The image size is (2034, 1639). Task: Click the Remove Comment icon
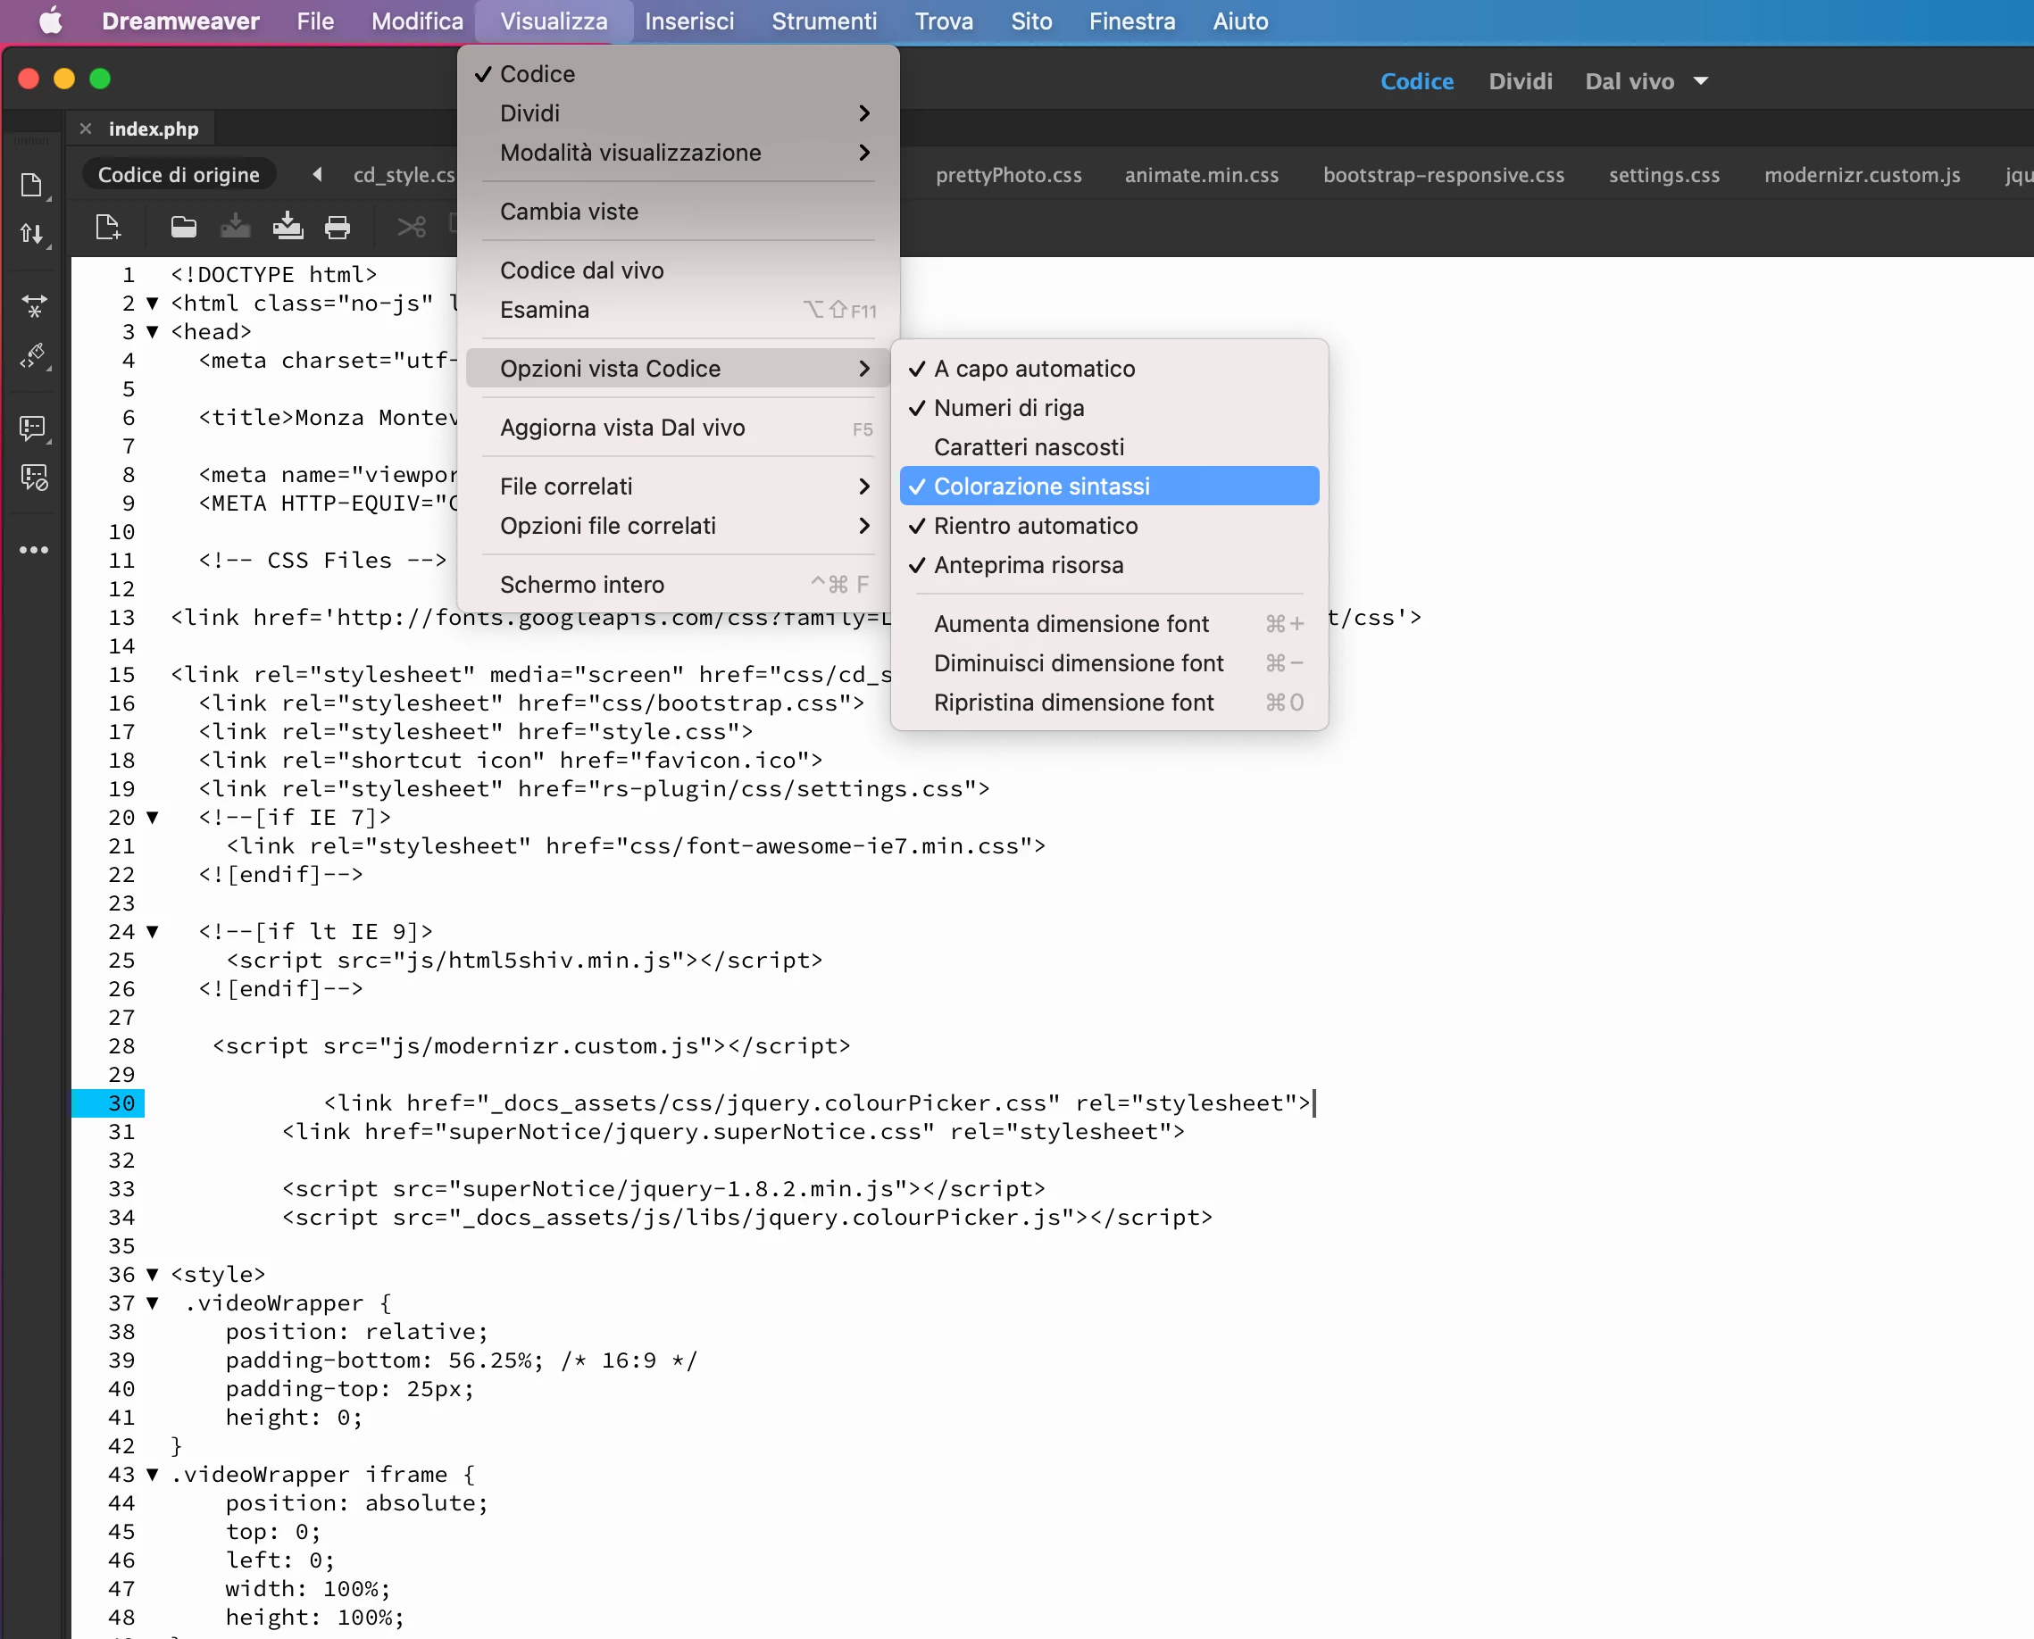point(34,478)
